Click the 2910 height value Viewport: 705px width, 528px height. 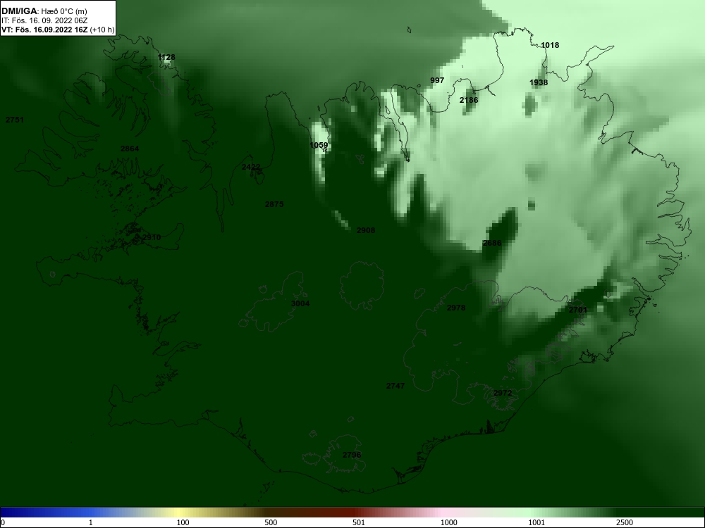[152, 237]
